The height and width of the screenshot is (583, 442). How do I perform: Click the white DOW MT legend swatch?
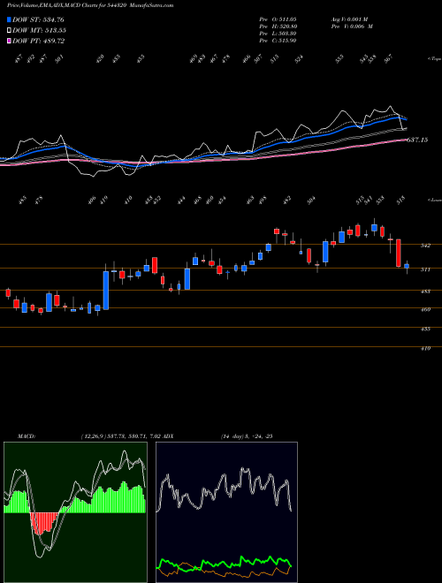tap(9, 31)
